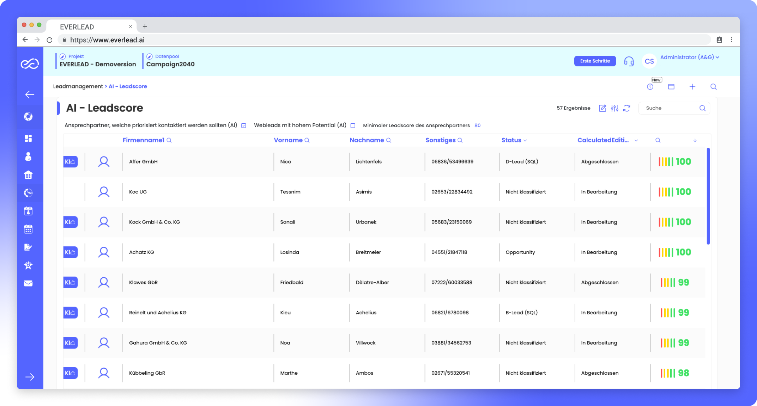Open the mail envelope icon in the sidebar
Viewport: 757px width, 406px height.
click(x=28, y=283)
